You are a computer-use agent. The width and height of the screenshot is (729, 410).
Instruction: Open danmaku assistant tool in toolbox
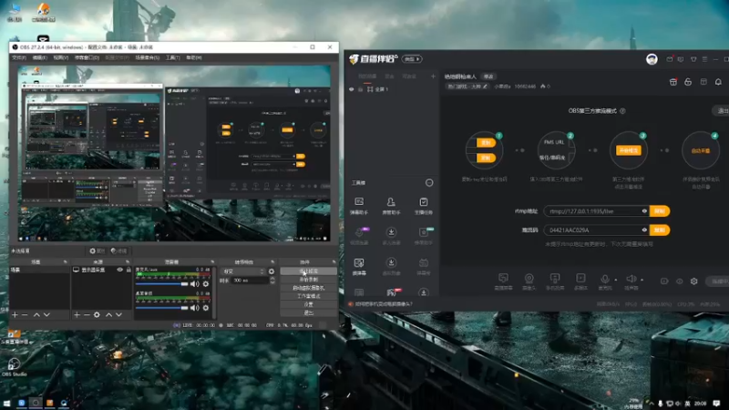(x=359, y=206)
